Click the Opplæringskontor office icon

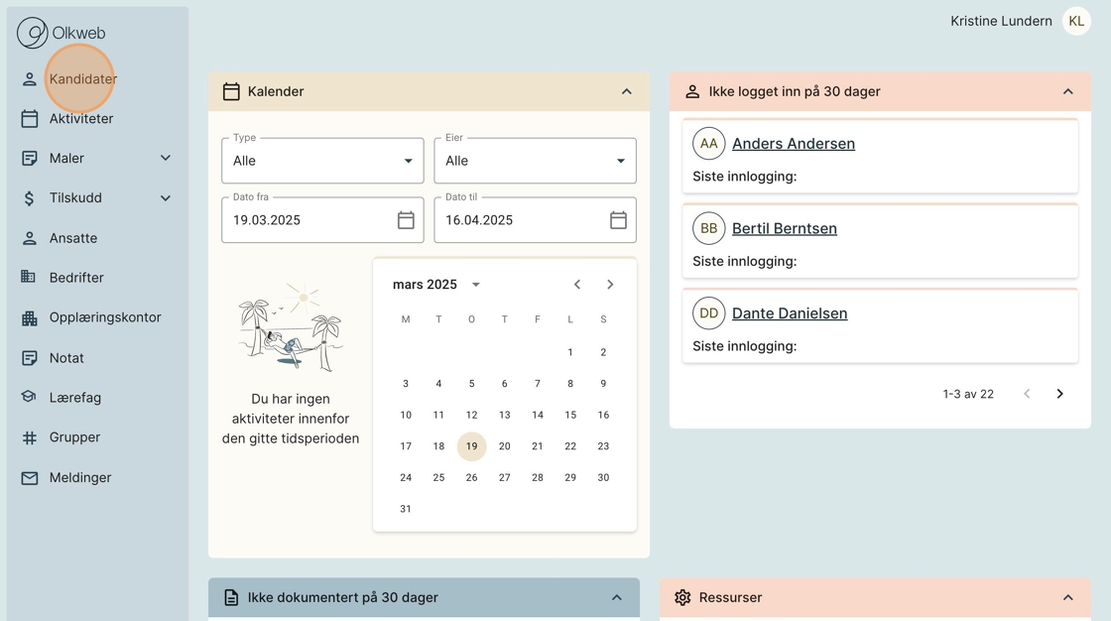click(29, 318)
